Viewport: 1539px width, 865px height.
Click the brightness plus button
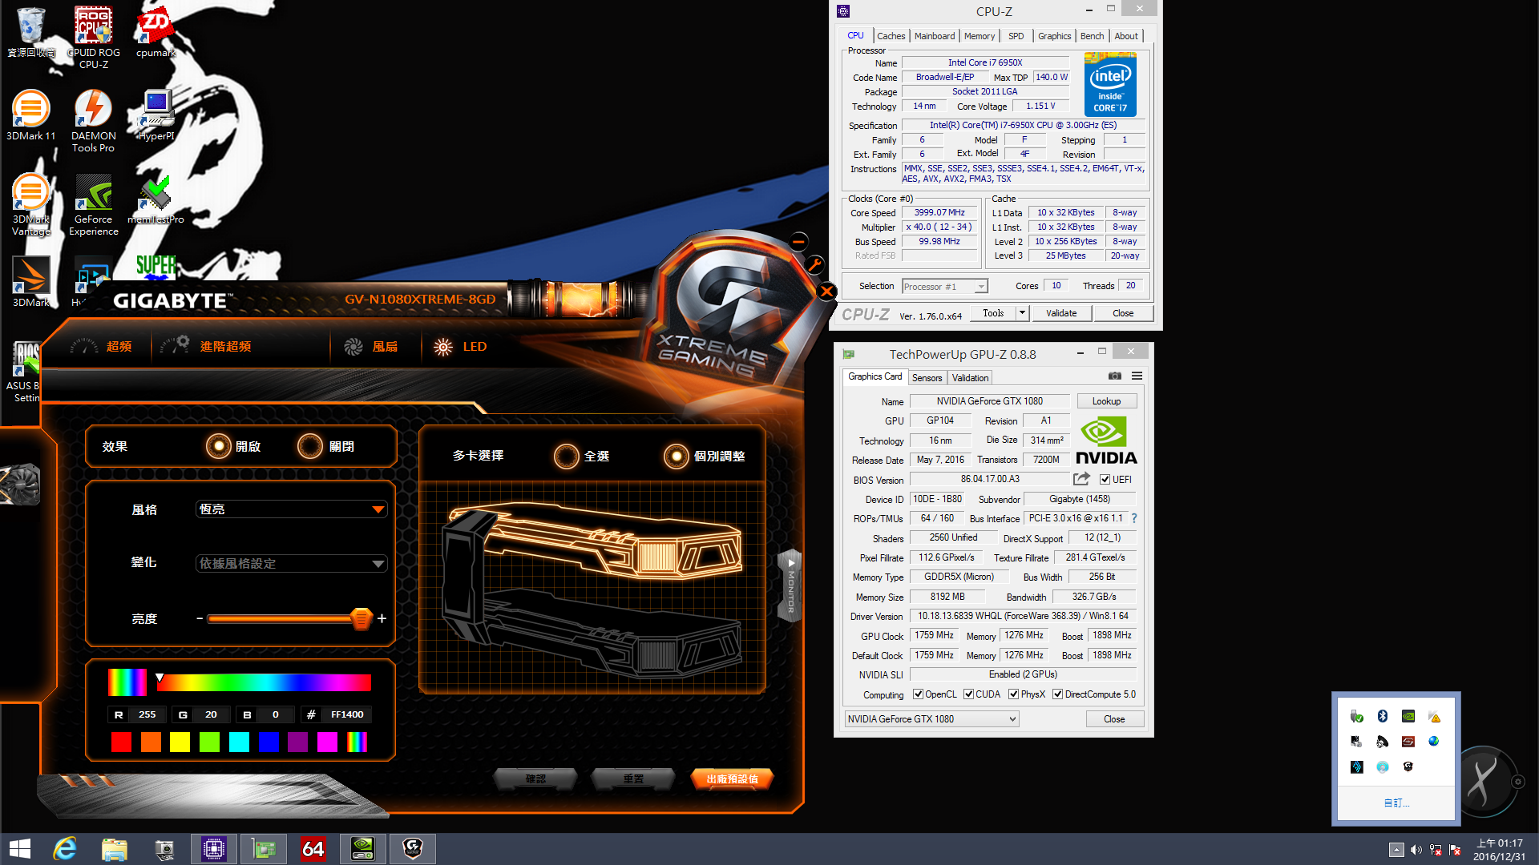(382, 618)
